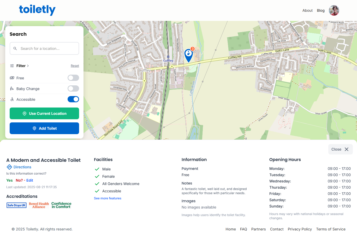
Task: Click the Confidence in Comfort logo
Action: [61, 205]
